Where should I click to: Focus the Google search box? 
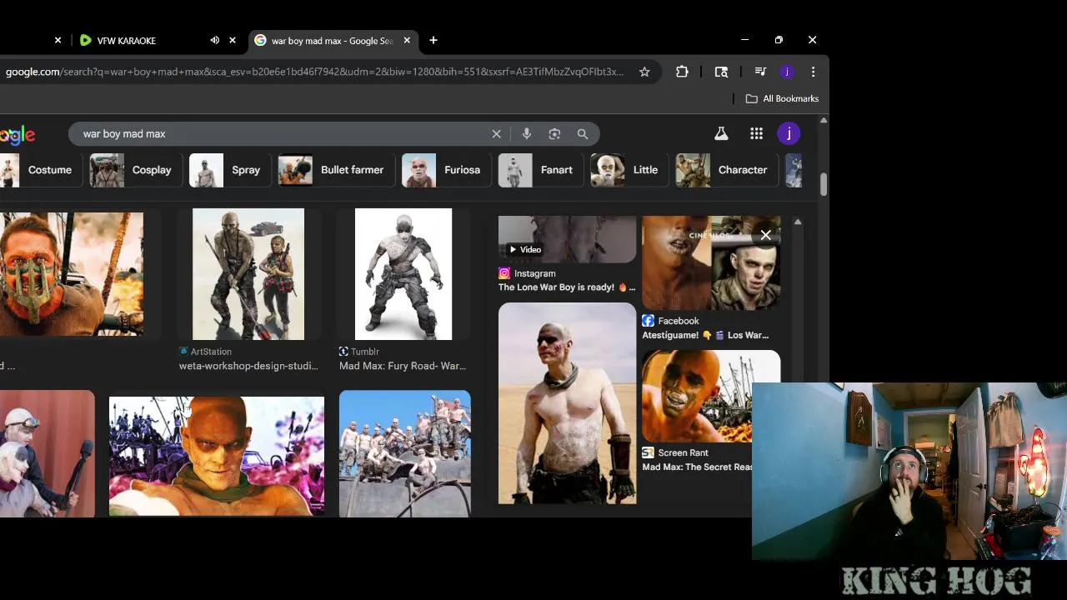(x=283, y=134)
